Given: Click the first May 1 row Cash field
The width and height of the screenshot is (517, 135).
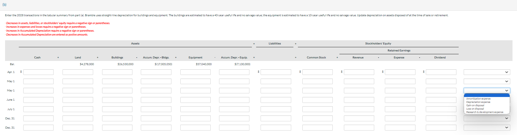Looking at the screenshot, I should pos(38,81).
